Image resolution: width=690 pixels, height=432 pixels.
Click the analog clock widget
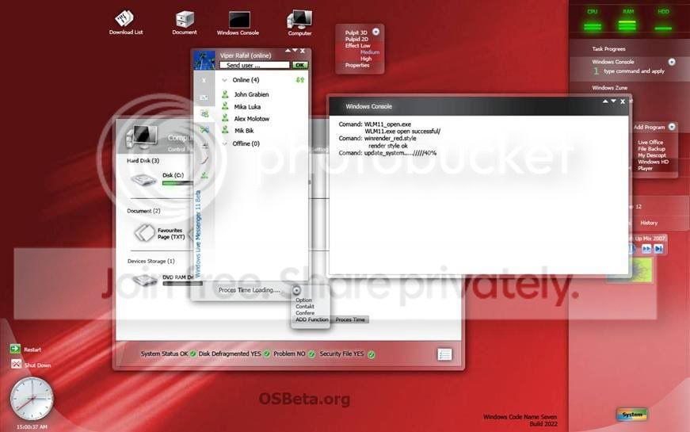tap(32, 399)
